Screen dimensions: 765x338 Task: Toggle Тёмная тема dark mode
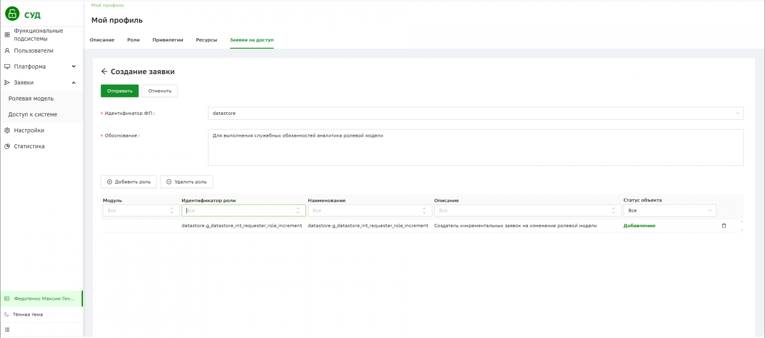click(x=27, y=314)
